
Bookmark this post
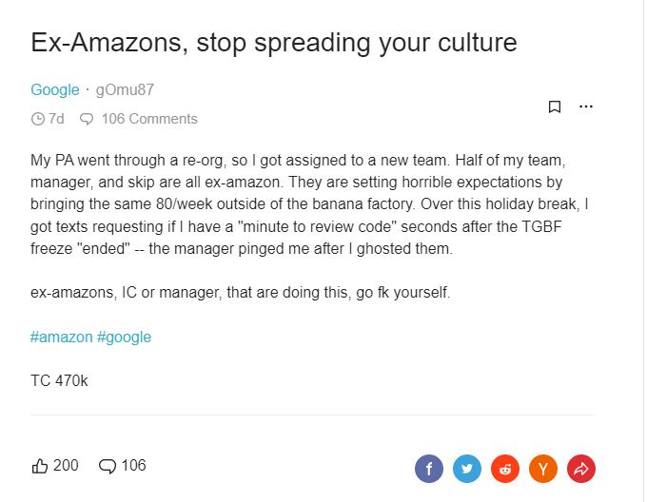[555, 106]
